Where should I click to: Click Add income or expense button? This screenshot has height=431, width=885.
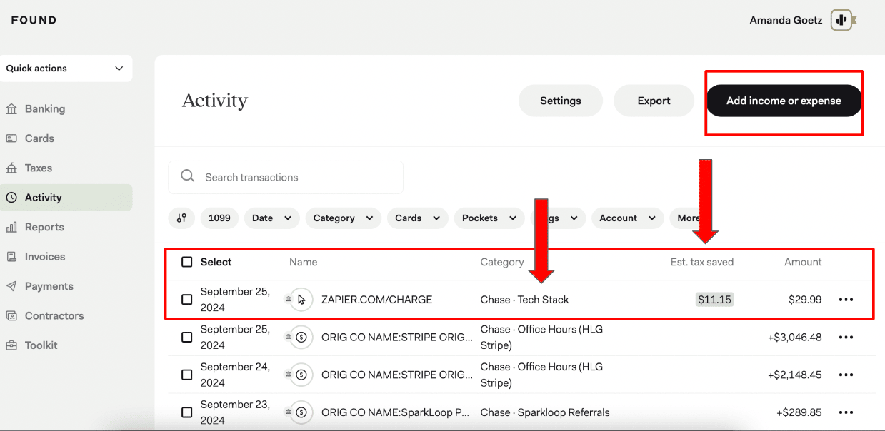tap(784, 101)
